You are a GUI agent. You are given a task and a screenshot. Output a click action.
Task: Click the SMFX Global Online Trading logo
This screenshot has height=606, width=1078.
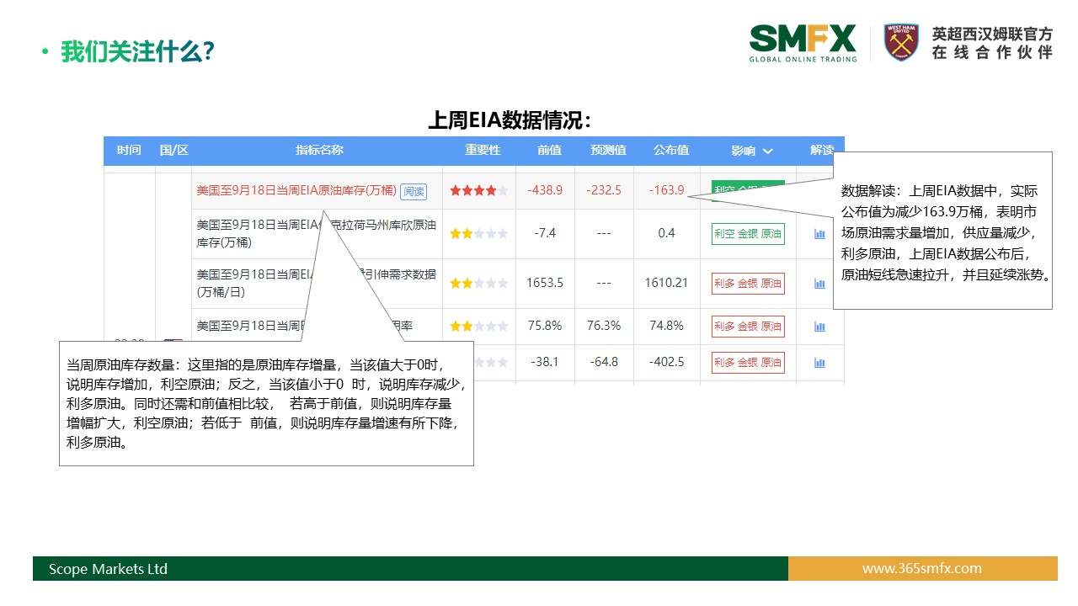803,43
